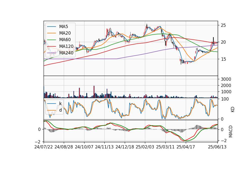The image size is (242, 173).
Task: Click the price axis value 20
Action: point(223,42)
